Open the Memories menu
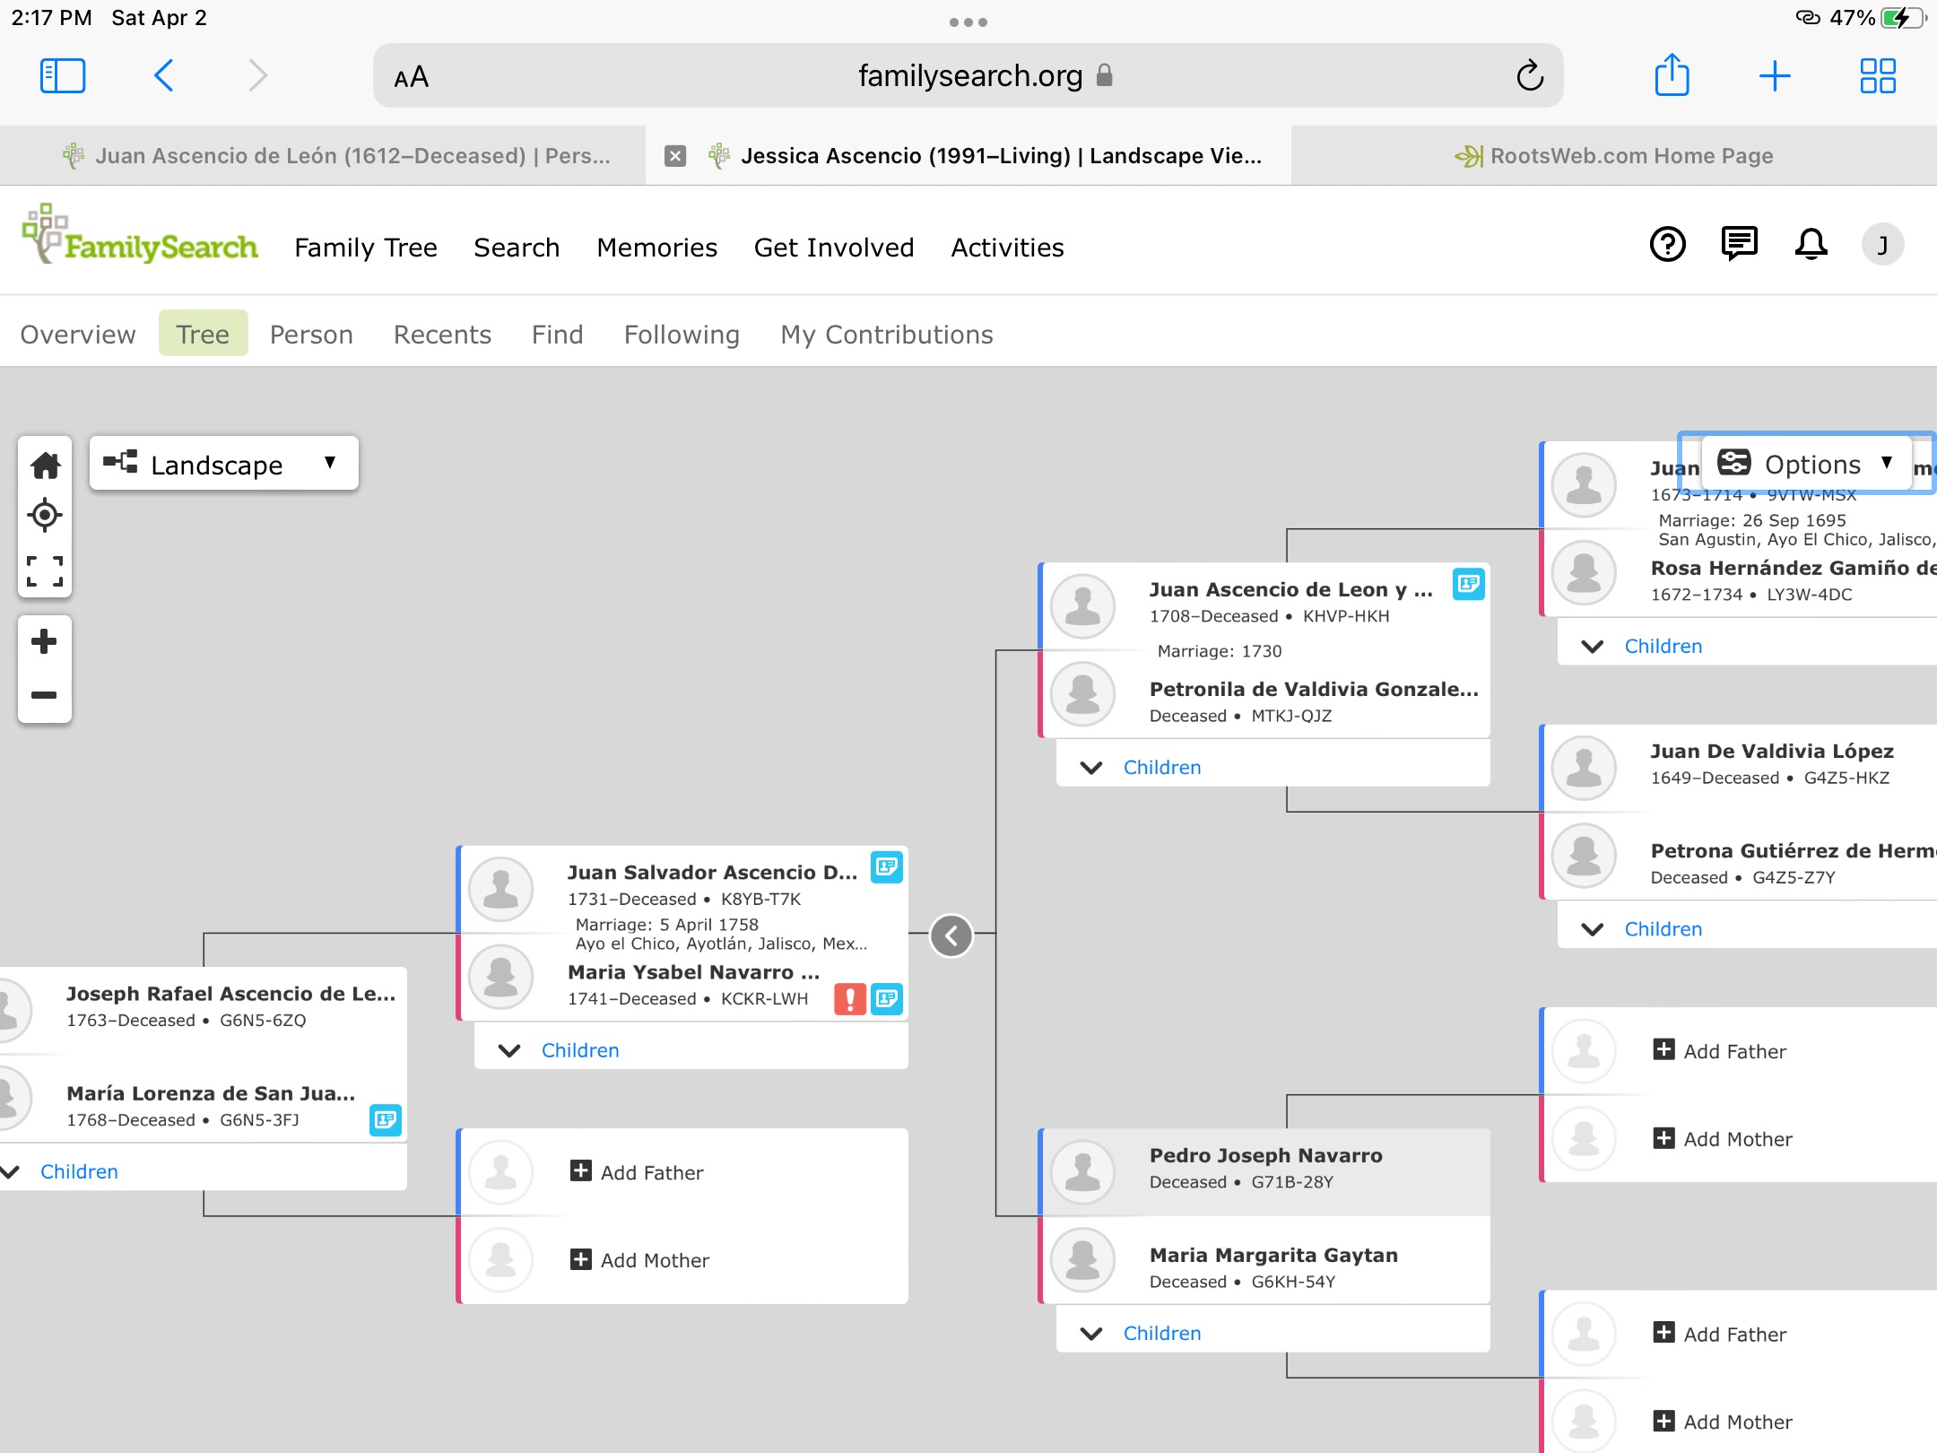 click(656, 248)
